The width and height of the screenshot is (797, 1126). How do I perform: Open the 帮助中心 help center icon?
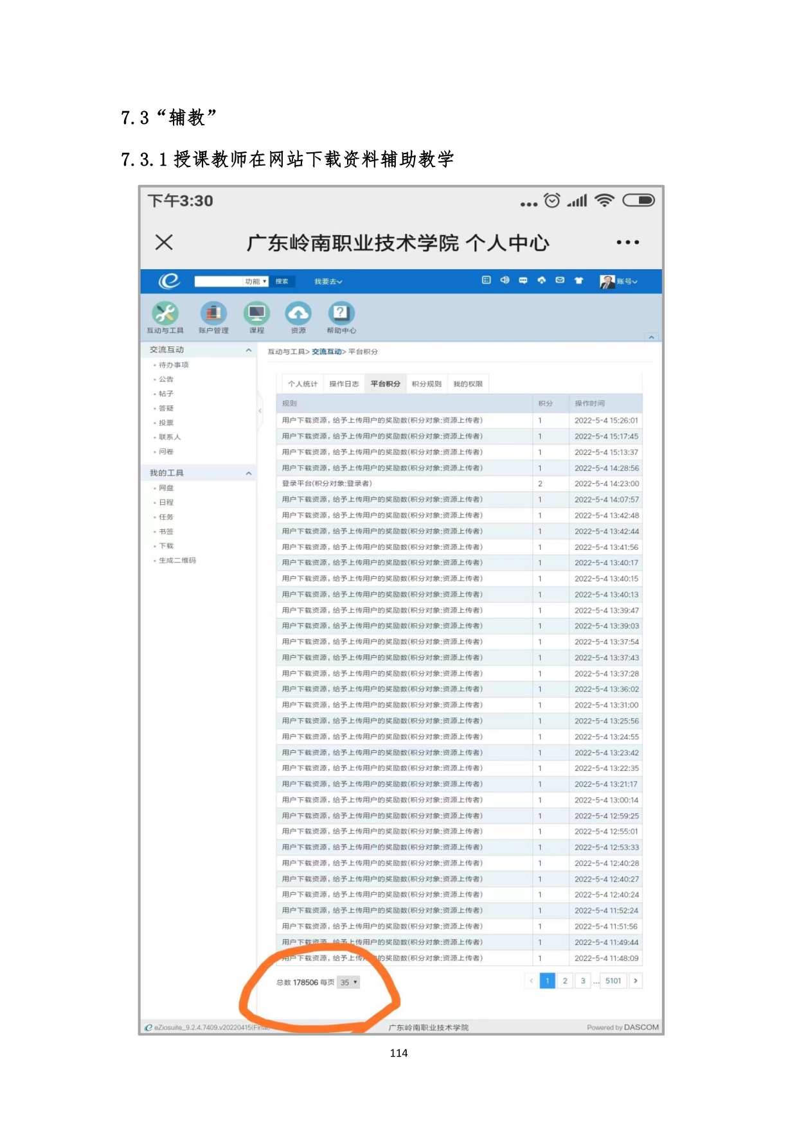(x=341, y=317)
